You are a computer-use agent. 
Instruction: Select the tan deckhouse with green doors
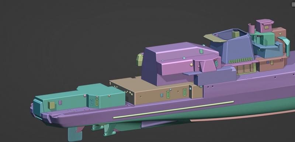tap(156, 90)
